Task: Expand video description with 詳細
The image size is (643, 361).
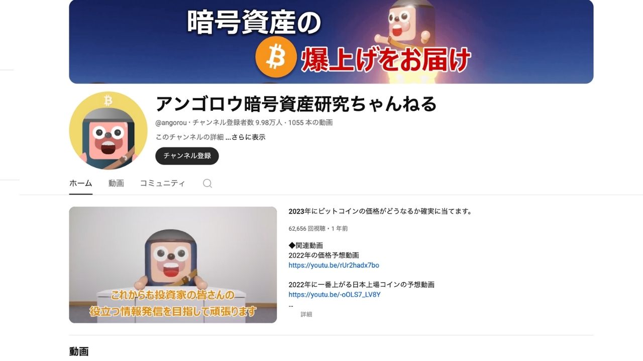Action: (x=306, y=314)
